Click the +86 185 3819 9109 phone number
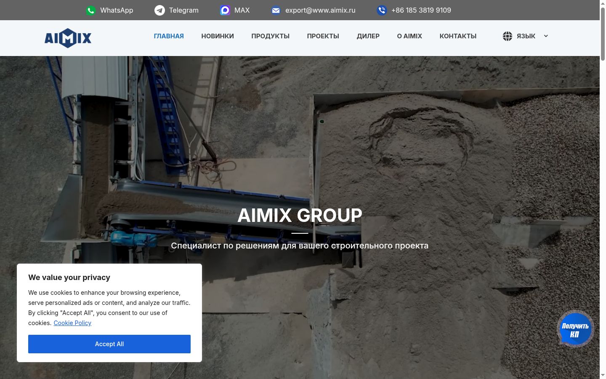Image resolution: width=606 pixels, height=379 pixels. [421, 11]
